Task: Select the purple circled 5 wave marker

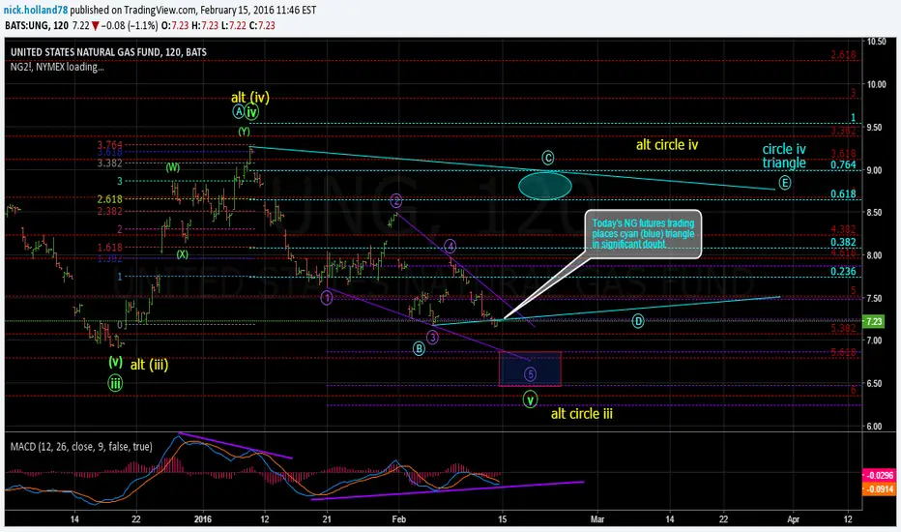Action: (x=530, y=374)
